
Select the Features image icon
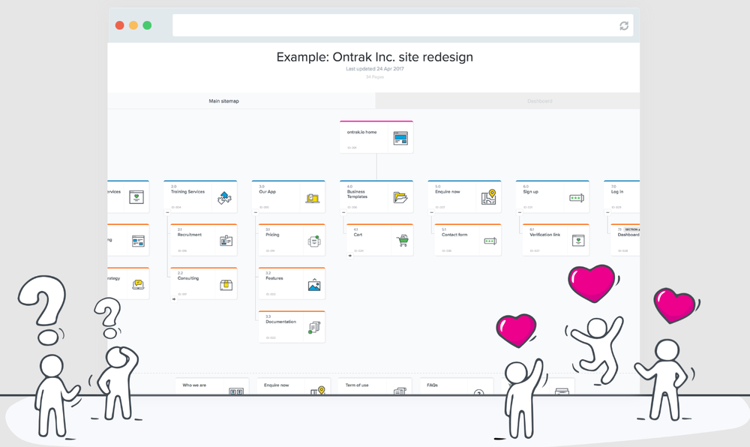[x=313, y=285]
